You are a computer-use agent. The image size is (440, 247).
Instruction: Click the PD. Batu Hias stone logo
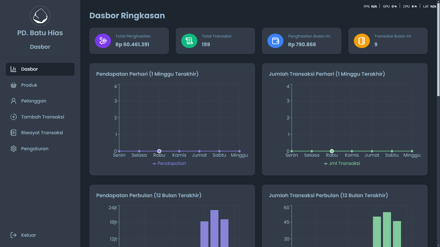click(40, 16)
